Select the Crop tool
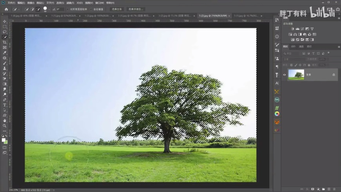 tap(5, 42)
